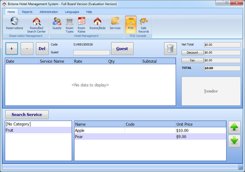Screen dimensions: 245x172
Task: Click the Discount button
Action: [x=192, y=53]
